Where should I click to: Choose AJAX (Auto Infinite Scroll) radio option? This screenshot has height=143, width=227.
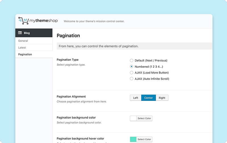coord(131,78)
